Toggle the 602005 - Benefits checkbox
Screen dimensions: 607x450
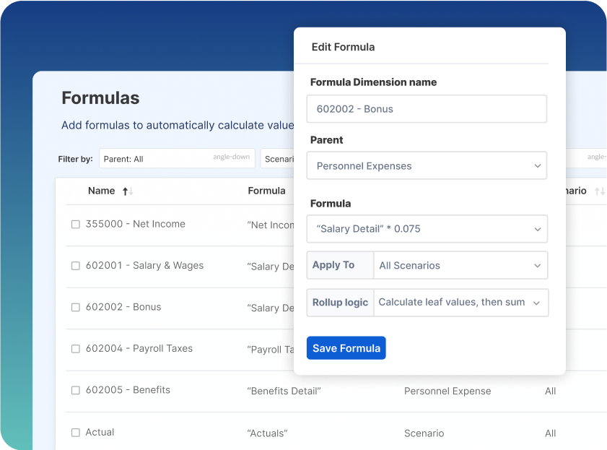point(76,391)
